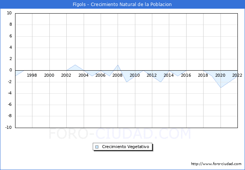245x170 pixels.
Task: Select the 2014 x-axis year label
Action: [168, 75]
